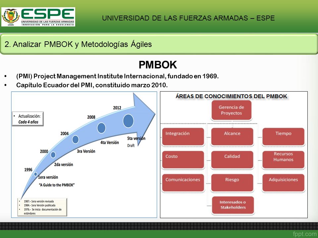Click the 'Adquisiciones' red box
The width and height of the screenshot is (318, 238).
[x=283, y=183]
